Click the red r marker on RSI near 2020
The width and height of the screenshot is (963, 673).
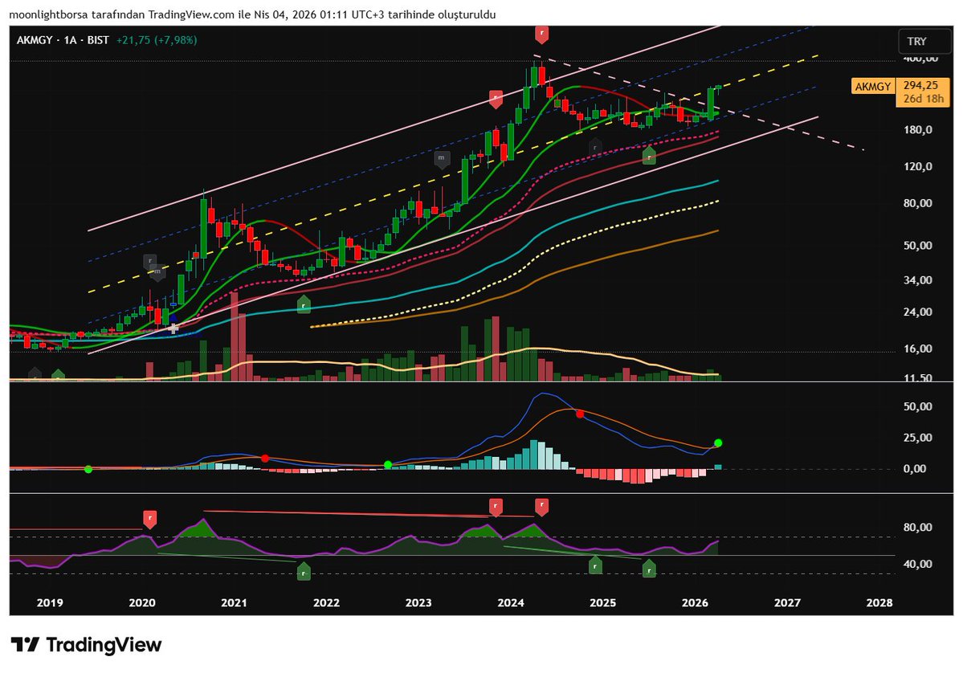150,519
